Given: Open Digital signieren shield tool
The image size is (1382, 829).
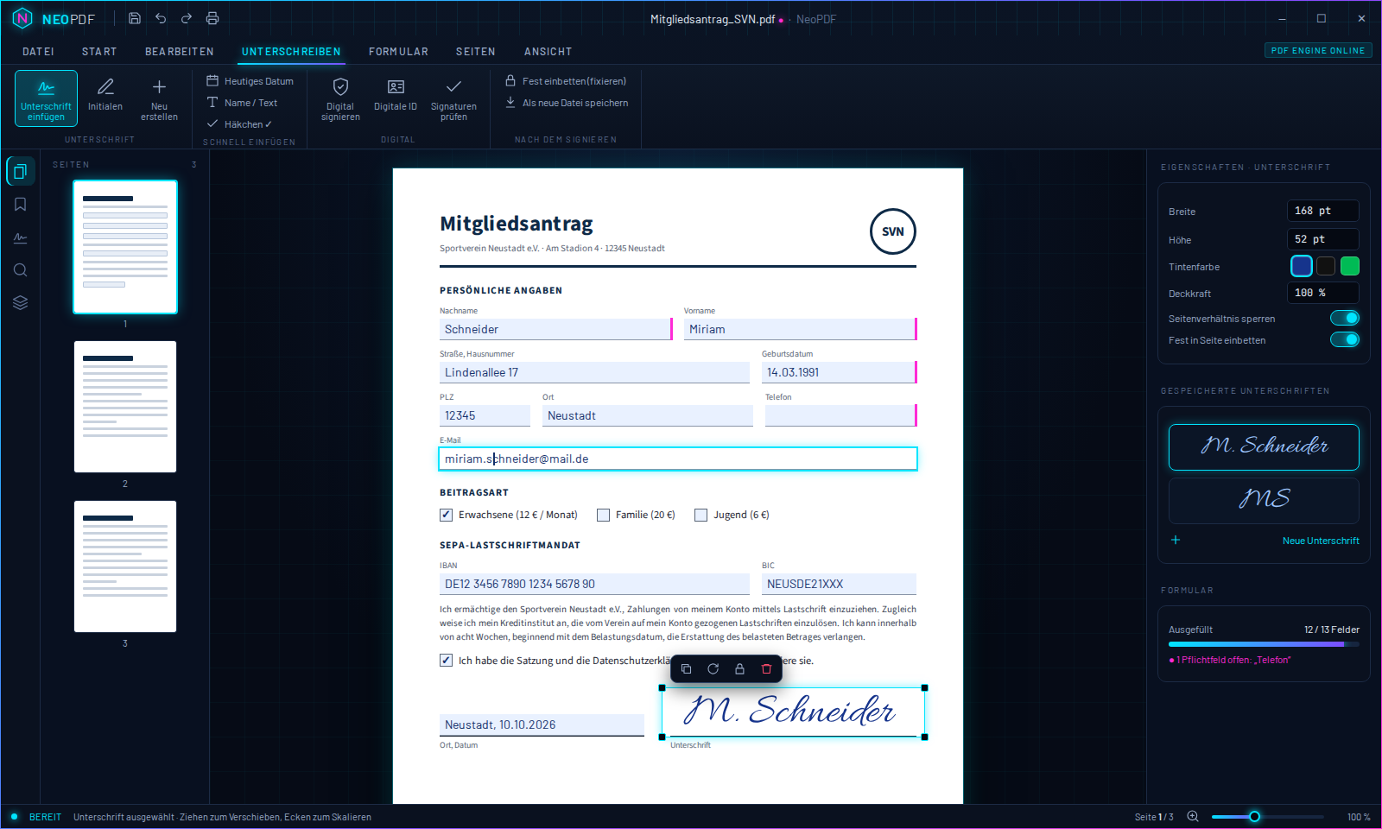Looking at the screenshot, I should (x=340, y=98).
